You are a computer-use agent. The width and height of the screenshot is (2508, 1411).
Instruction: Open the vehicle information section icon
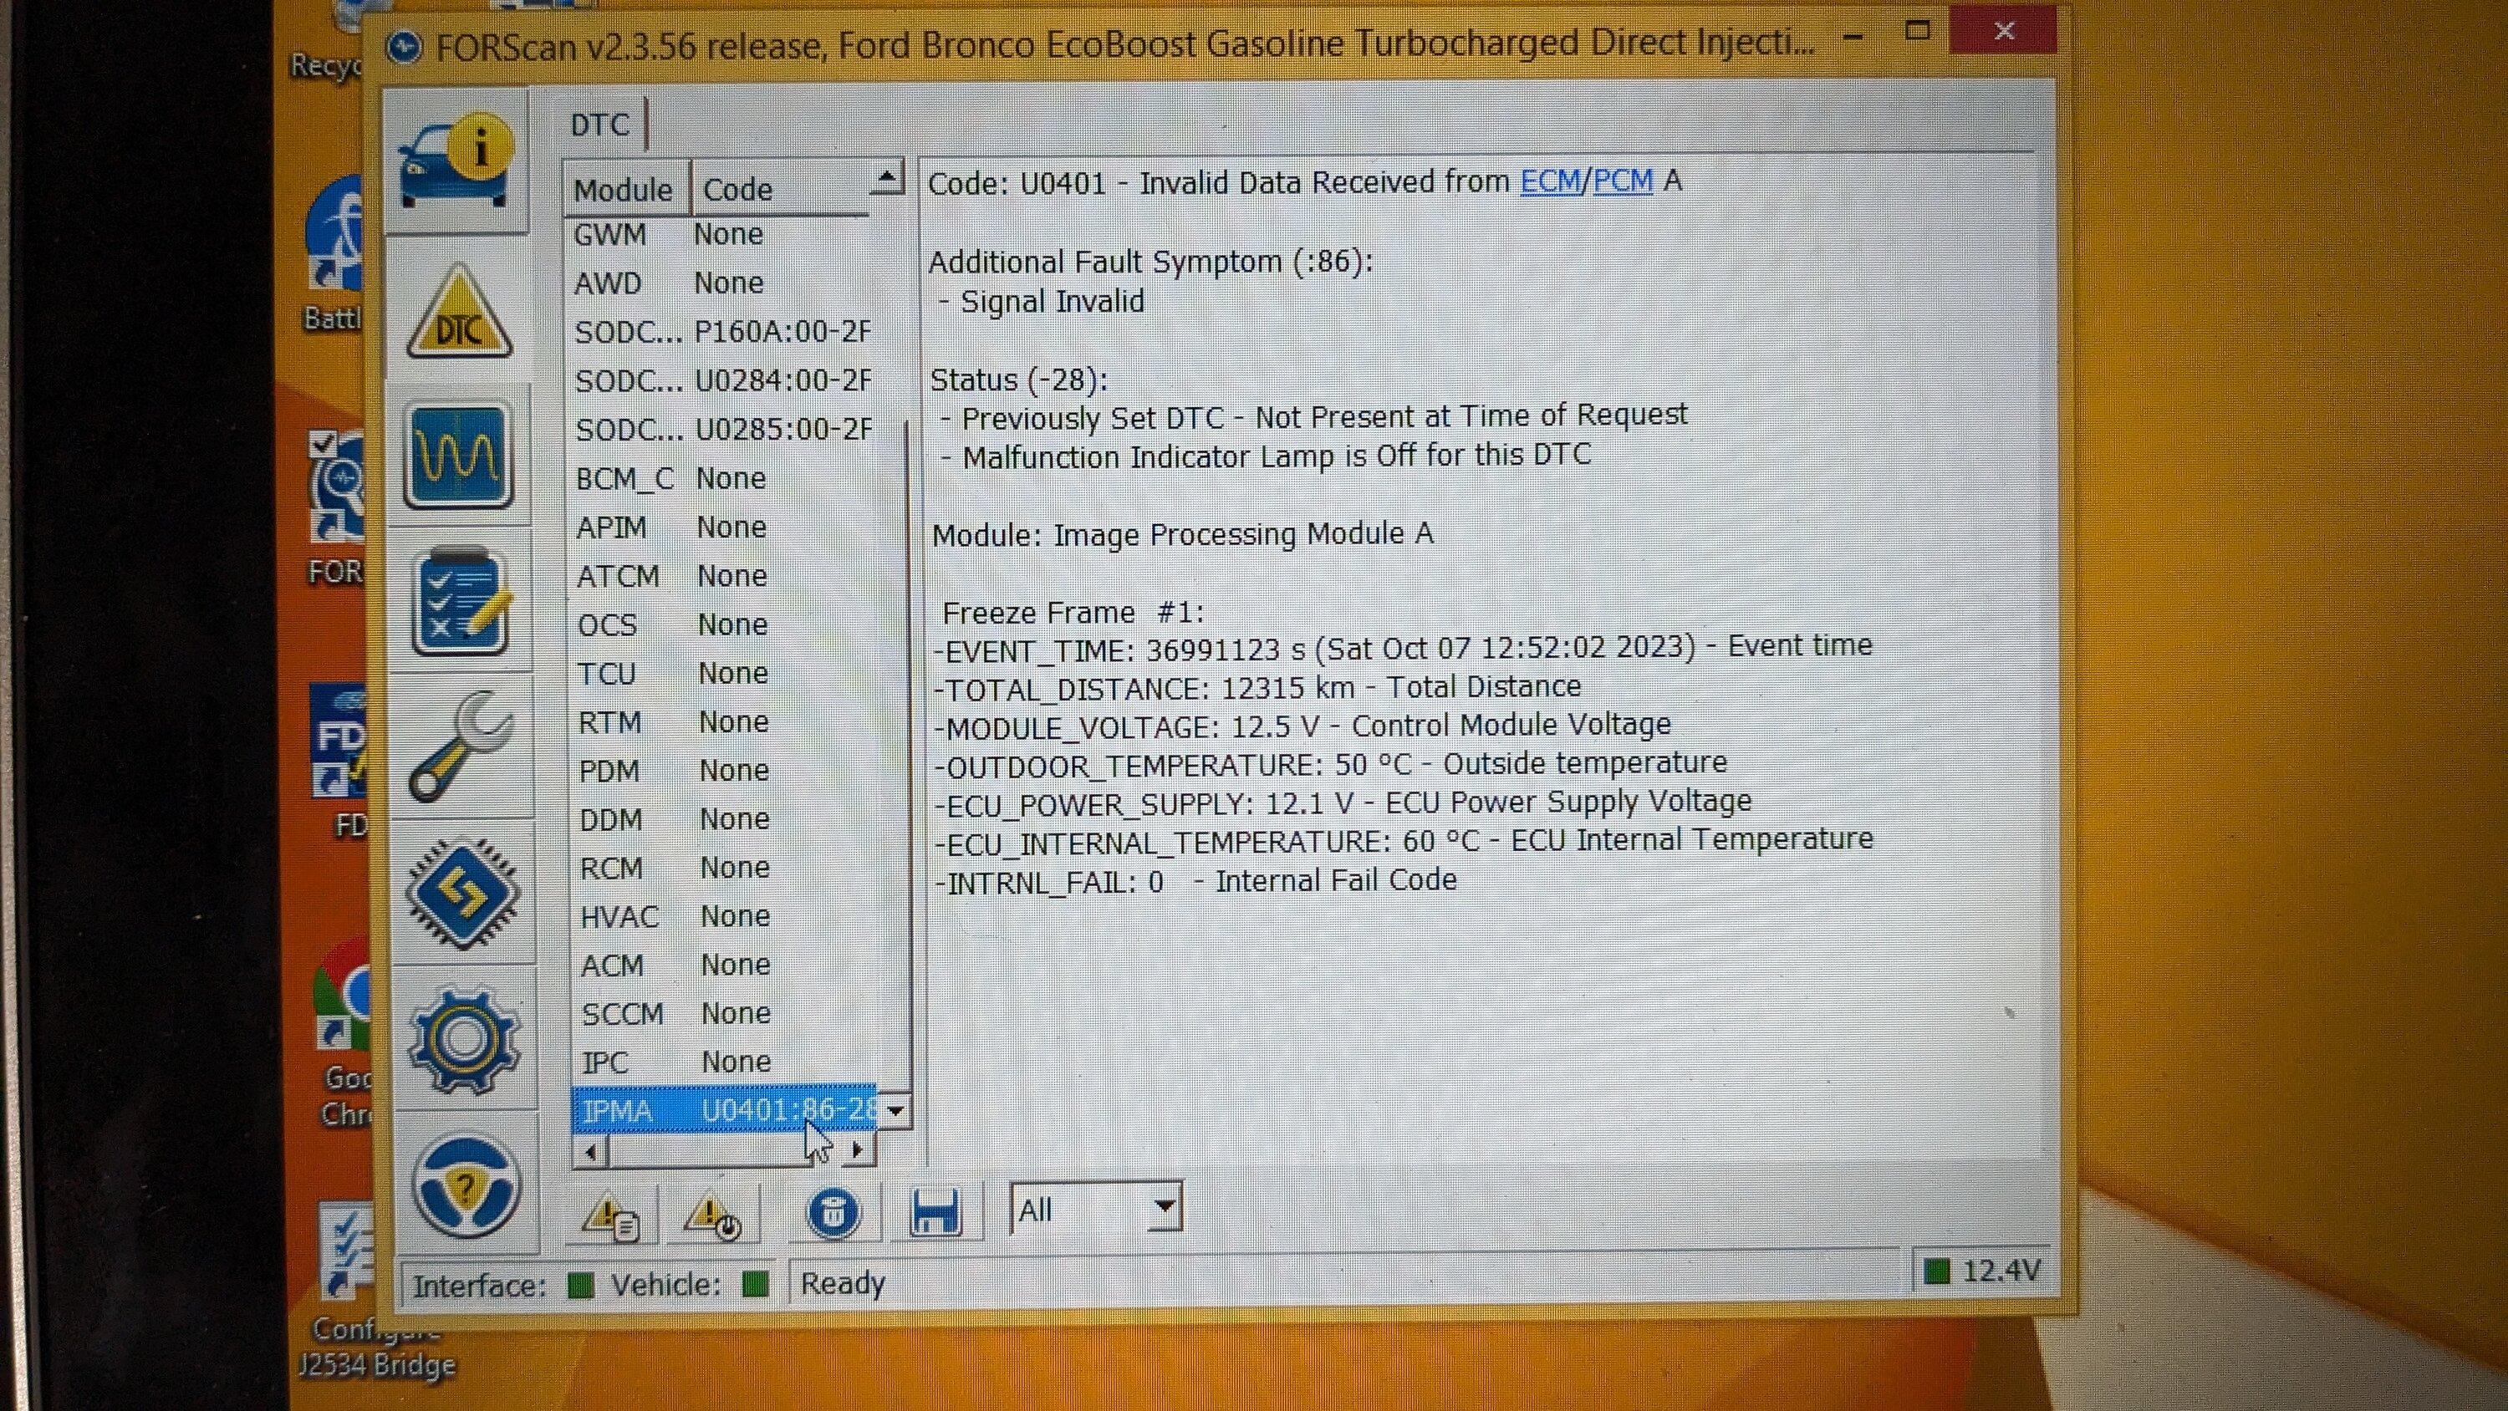tap(456, 161)
